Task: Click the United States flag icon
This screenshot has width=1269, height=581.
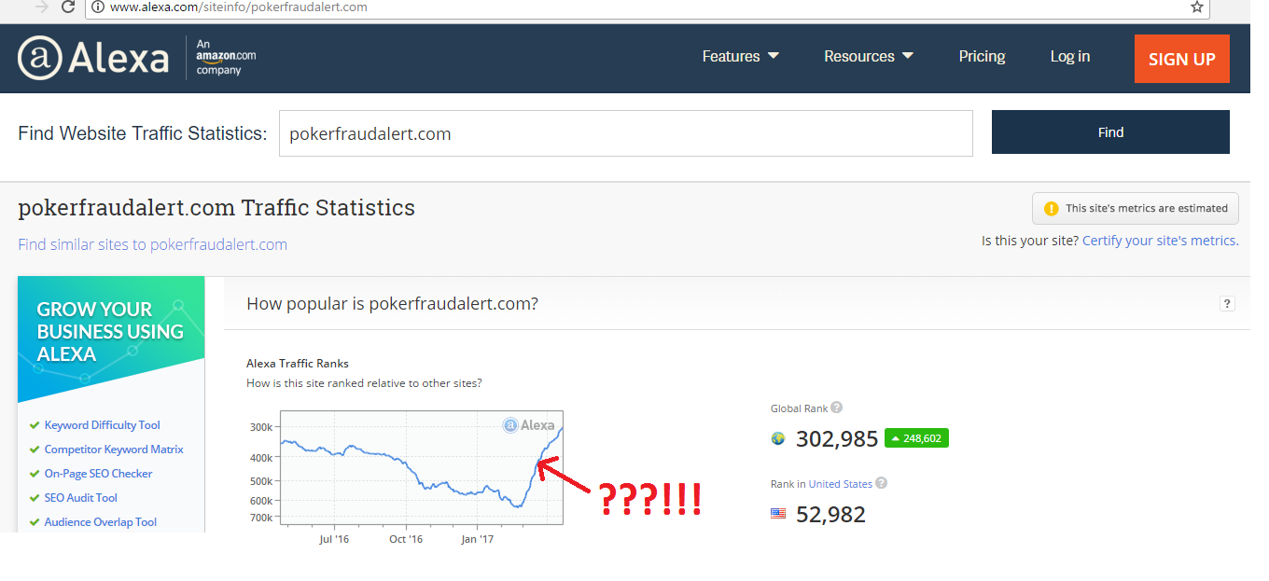Action: coord(778,514)
